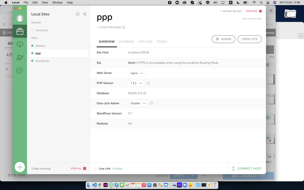Show PHP Version info icon
Image resolution: width=304 pixels, height=190 pixels.
(148, 83)
